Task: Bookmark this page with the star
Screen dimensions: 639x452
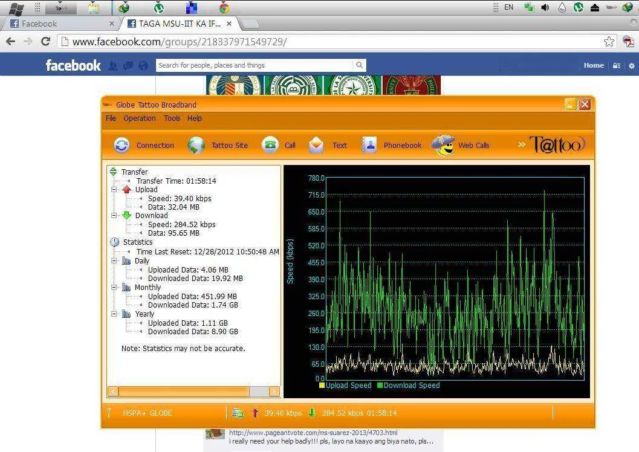Action: (609, 41)
